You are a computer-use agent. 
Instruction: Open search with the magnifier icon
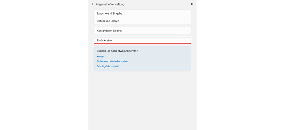click(x=192, y=4)
